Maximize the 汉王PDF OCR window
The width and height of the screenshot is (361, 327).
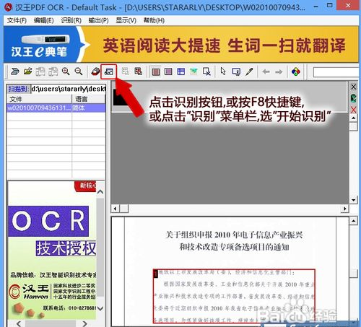pyautogui.click(x=330, y=6)
